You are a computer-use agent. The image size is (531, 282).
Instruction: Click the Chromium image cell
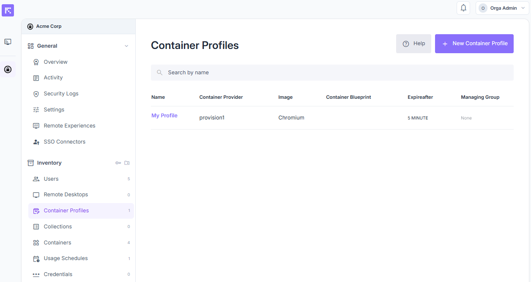(x=291, y=118)
